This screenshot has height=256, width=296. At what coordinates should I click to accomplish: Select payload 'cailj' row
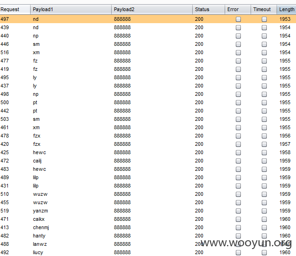[x=37, y=161]
